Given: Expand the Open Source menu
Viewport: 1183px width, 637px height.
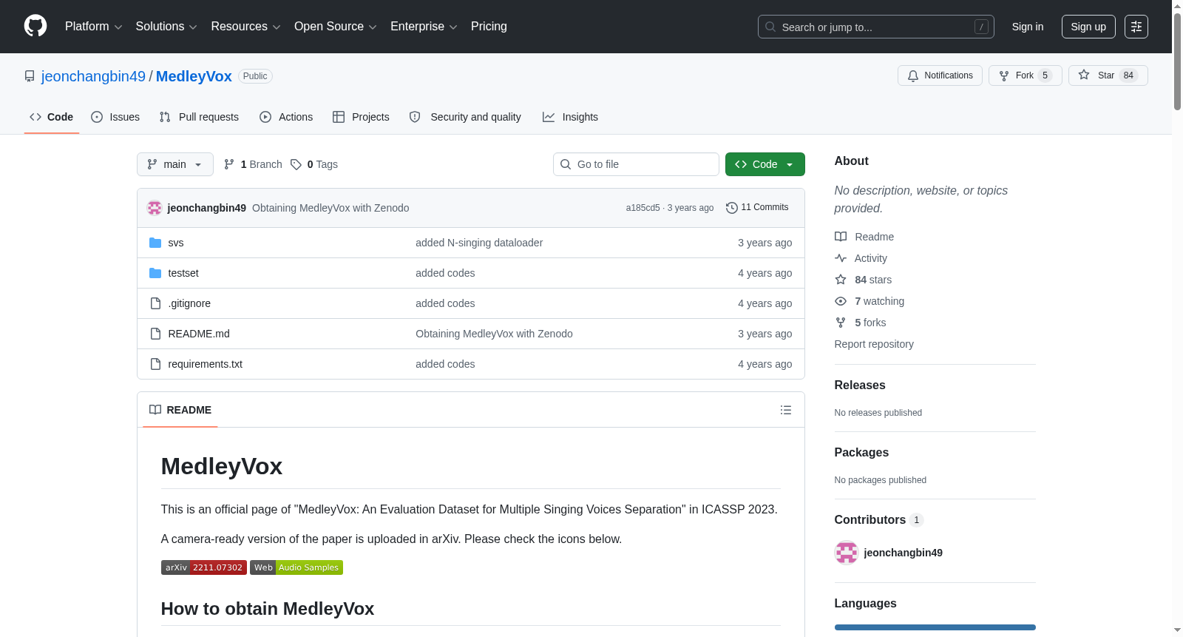Looking at the screenshot, I should pos(336,27).
